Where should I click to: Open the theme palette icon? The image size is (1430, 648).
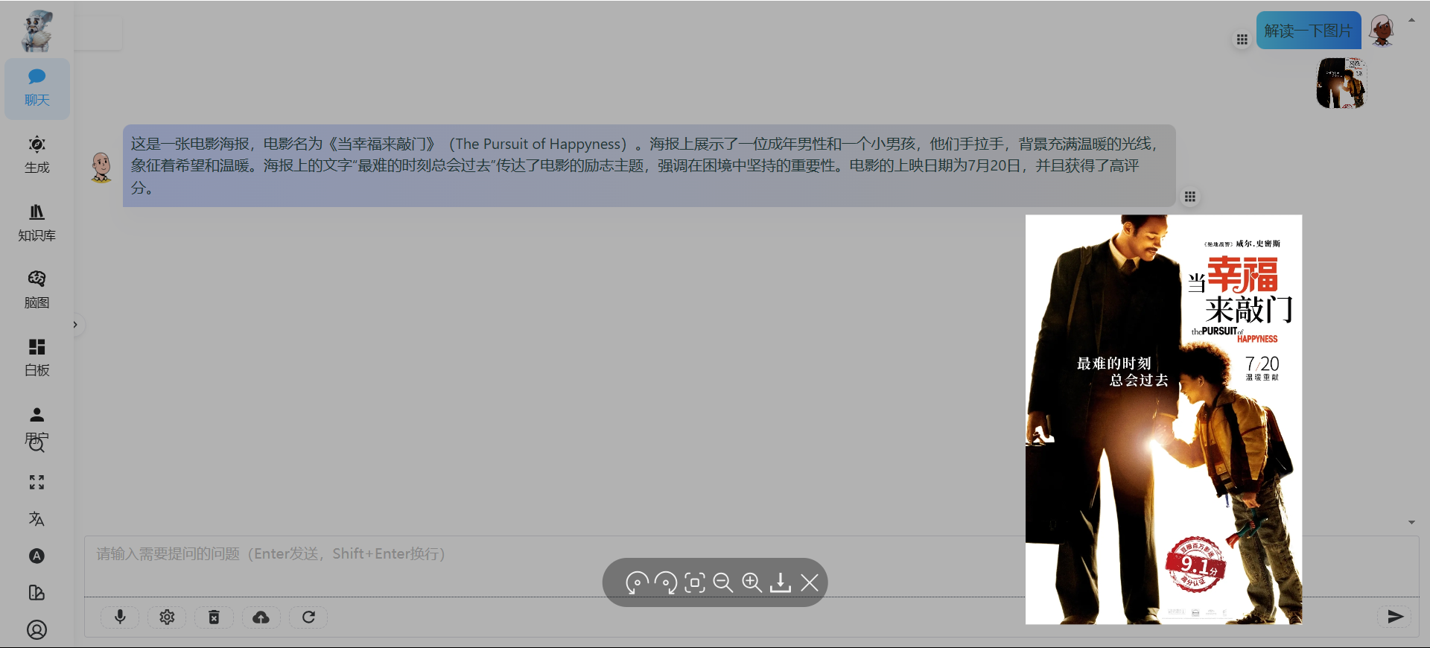click(36, 593)
